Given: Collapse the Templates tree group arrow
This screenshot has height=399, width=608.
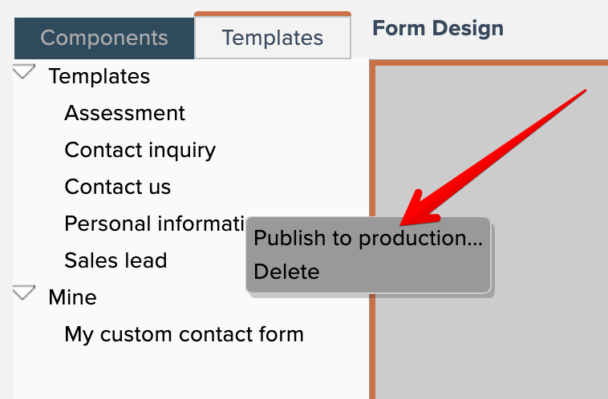Looking at the screenshot, I should click(25, 73).
